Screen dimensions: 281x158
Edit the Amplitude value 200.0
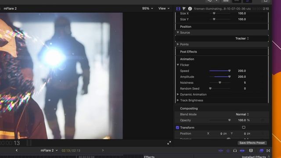[242, 77]
